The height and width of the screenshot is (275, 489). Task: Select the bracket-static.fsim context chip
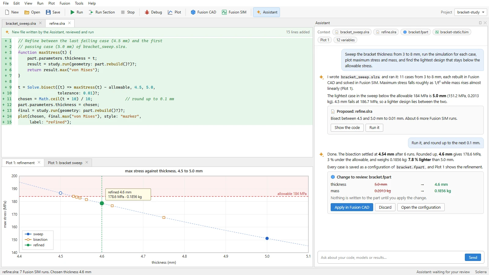pyautogui.click(x=452, y=32)
